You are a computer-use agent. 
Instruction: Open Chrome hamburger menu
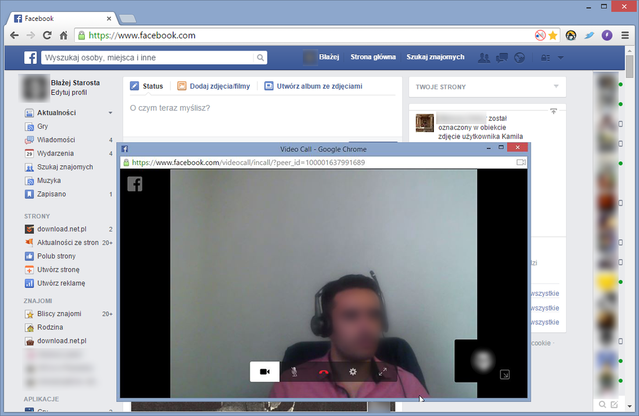pyautogui.click(x=625, y=35)
